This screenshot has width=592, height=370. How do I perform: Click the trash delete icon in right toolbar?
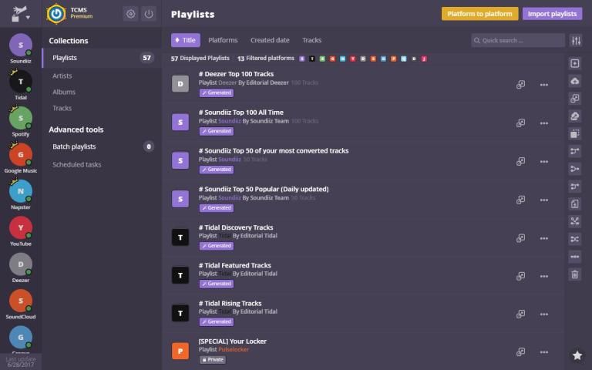point(575,274)
